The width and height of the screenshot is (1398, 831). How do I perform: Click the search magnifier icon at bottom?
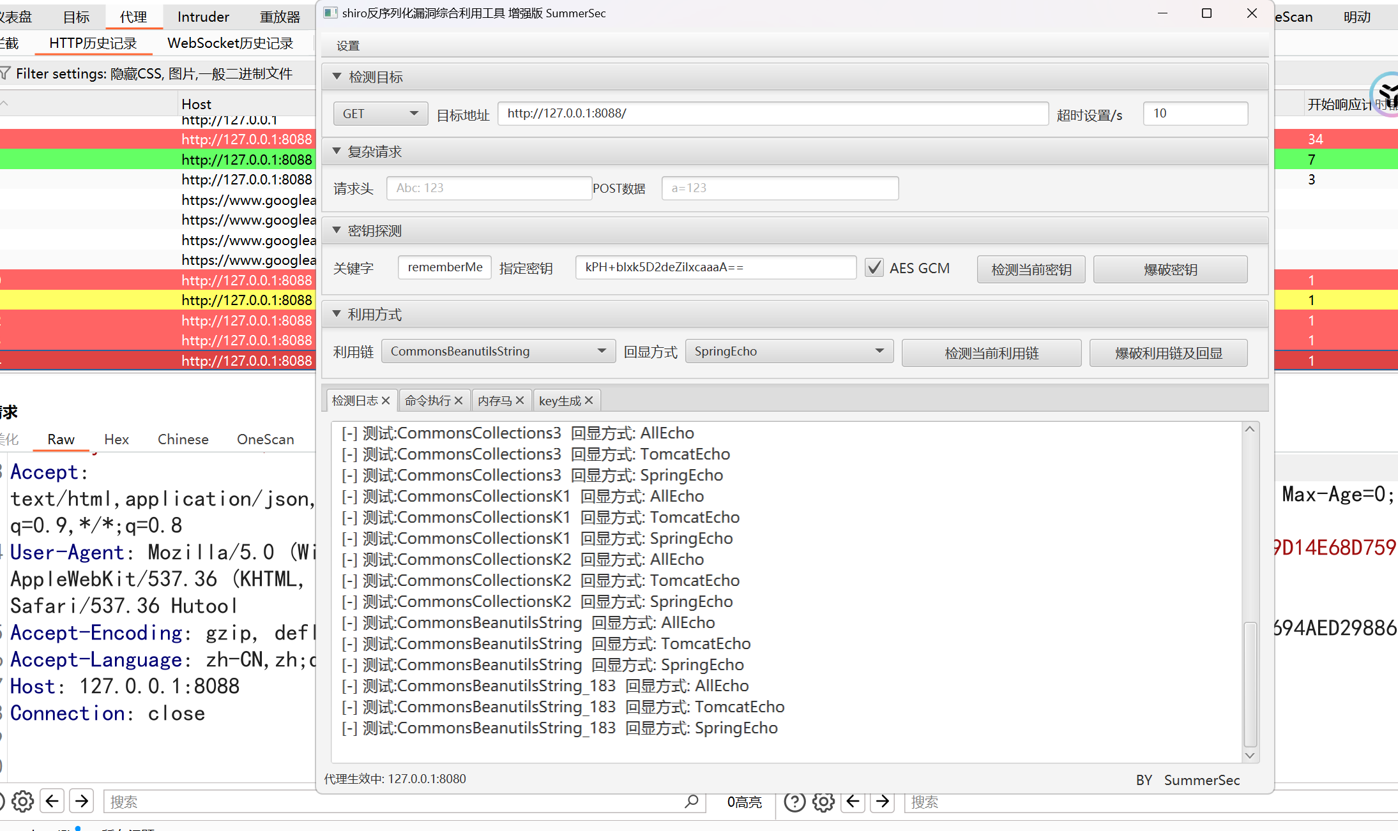pos(691,802)
